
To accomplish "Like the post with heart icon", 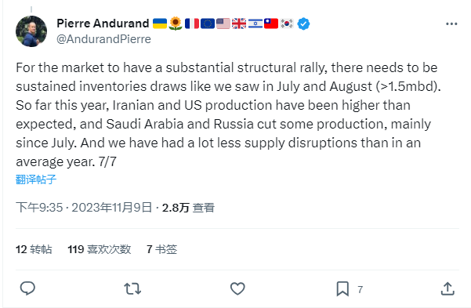I will 237,288.
